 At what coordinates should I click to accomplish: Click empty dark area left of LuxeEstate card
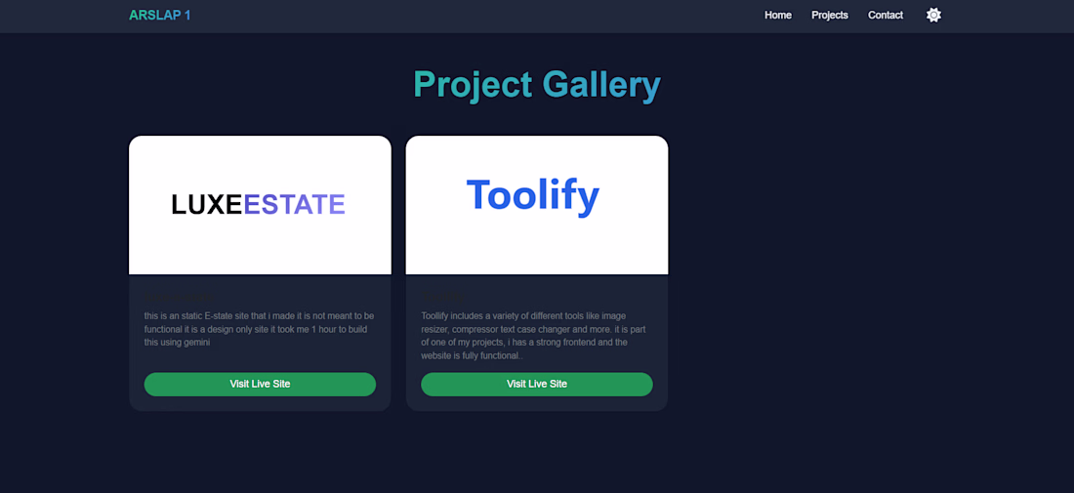pos(63,273)
